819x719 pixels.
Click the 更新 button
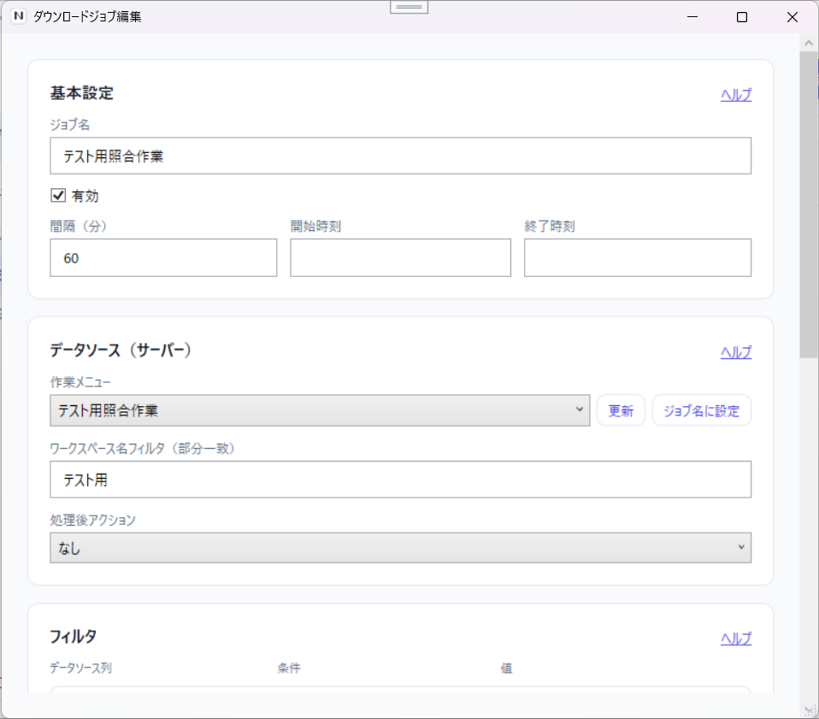pyautogui.click(x=621, y=410)
